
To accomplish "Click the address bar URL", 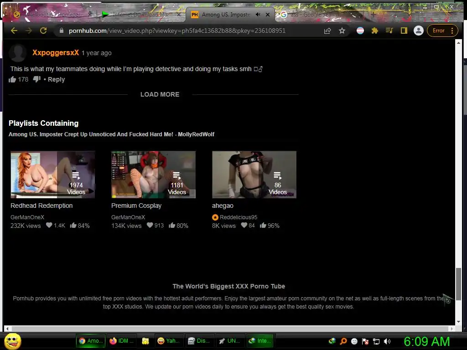I will tap(177, 31).
